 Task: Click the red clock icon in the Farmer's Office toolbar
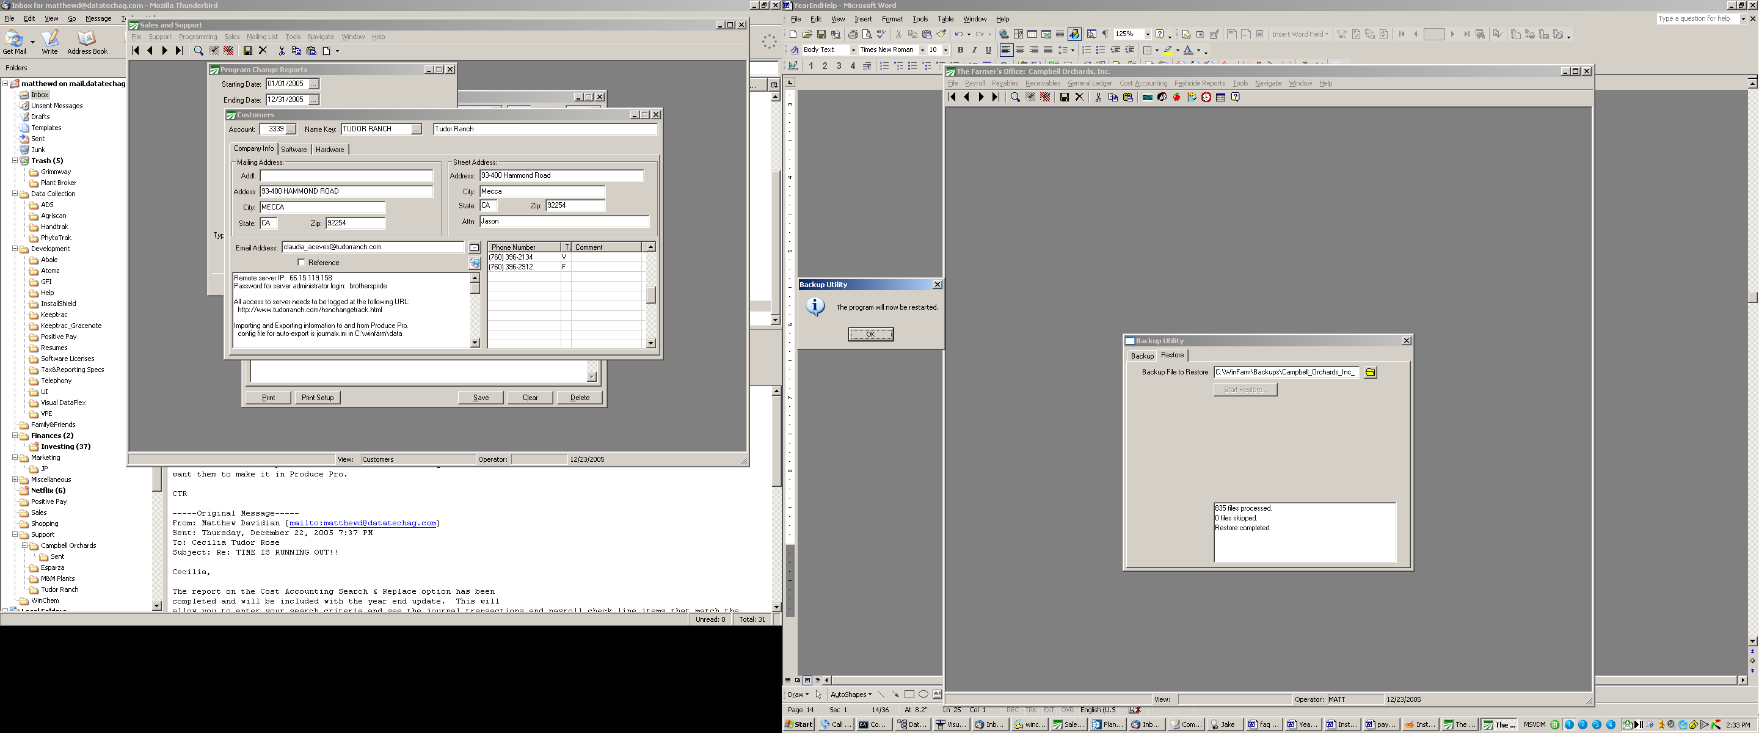point(1206,98)
